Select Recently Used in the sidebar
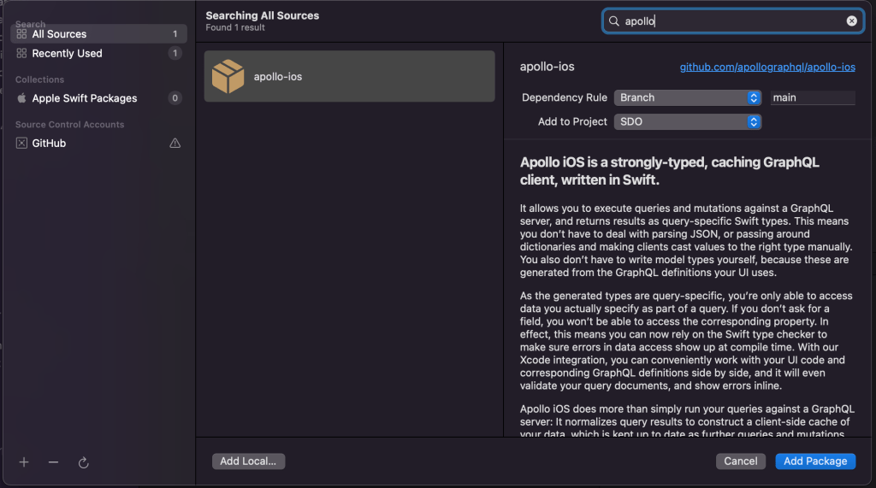876x488 pixels. click(67, 53)
